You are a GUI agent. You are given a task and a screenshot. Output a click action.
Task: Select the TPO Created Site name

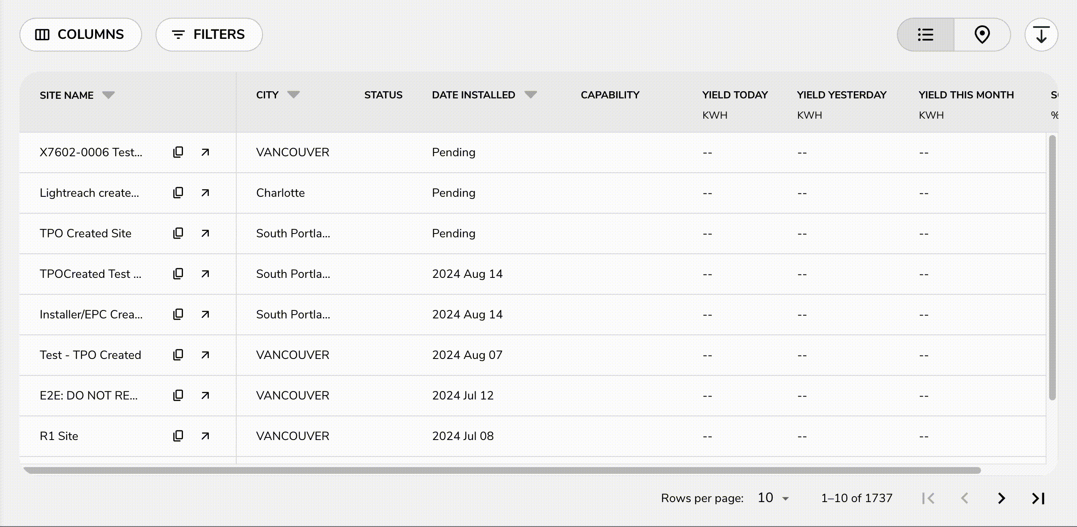pos(85,233)
